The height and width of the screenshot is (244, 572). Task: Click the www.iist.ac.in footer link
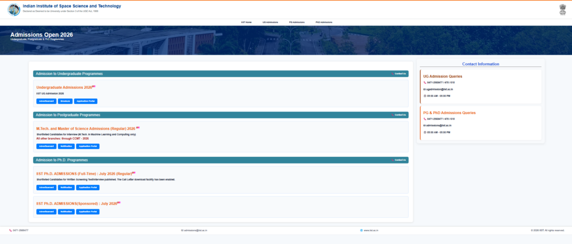371,230
